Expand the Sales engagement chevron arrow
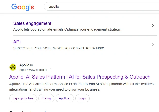This screenshot has height=112, width=159. click(153, 26)
